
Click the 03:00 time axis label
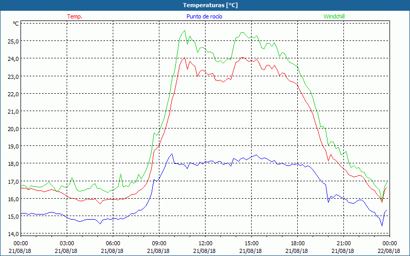[67, 244]
